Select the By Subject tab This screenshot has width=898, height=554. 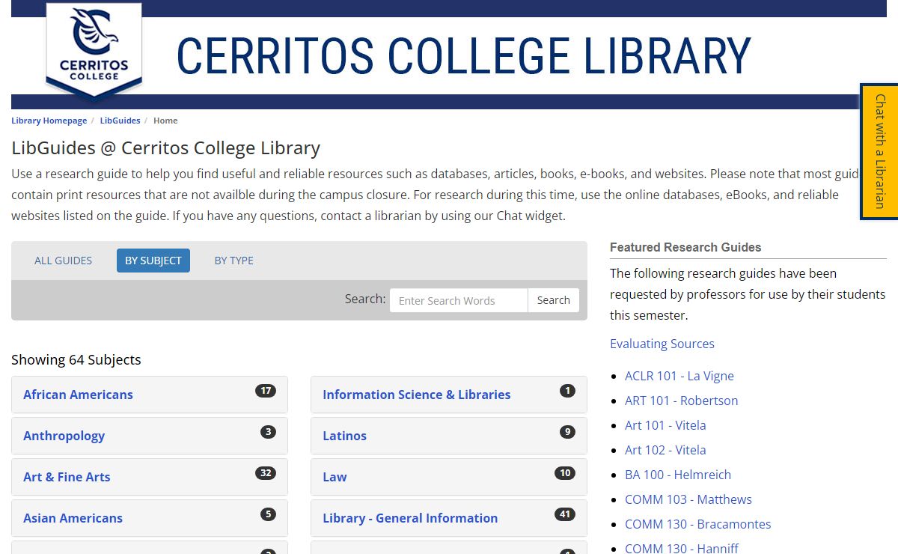coord(153,261)
